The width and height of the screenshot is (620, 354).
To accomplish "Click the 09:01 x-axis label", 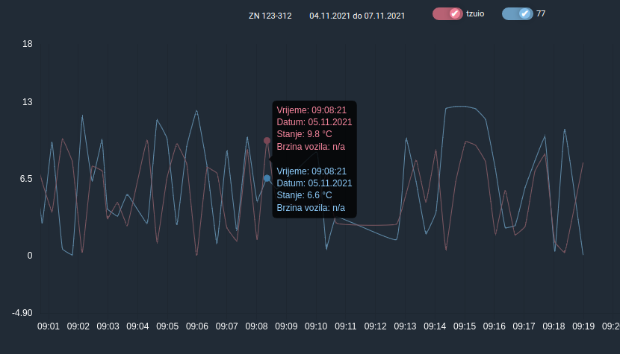I will pos(49,326).
